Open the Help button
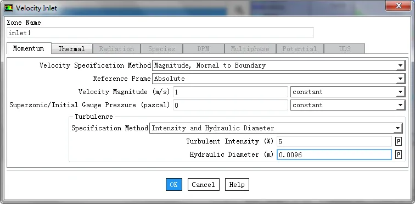The image size is (415, 204). pos(237,184)
